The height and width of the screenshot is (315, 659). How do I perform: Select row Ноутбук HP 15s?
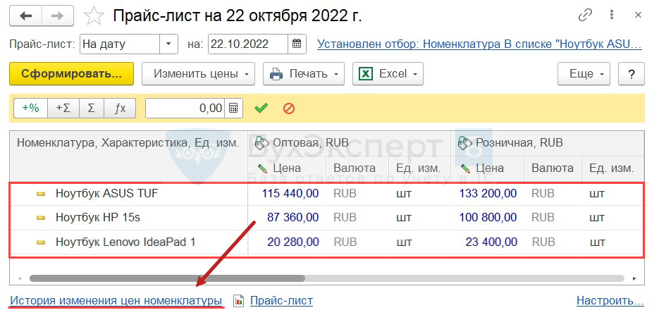pos(327,218)
